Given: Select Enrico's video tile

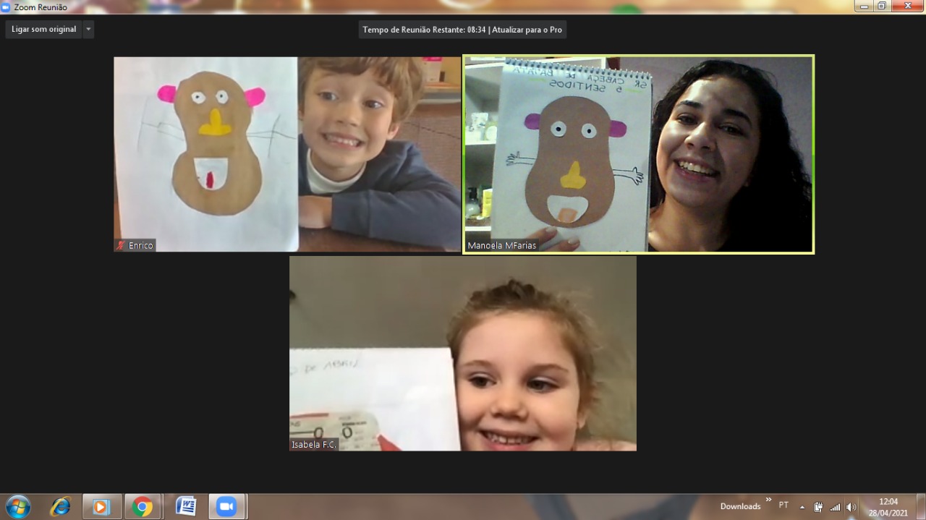Looking at the screenshot, I should click(x=287, y=154).
